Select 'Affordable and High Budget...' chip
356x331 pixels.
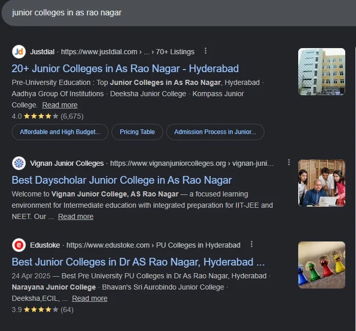pos(60,132)
